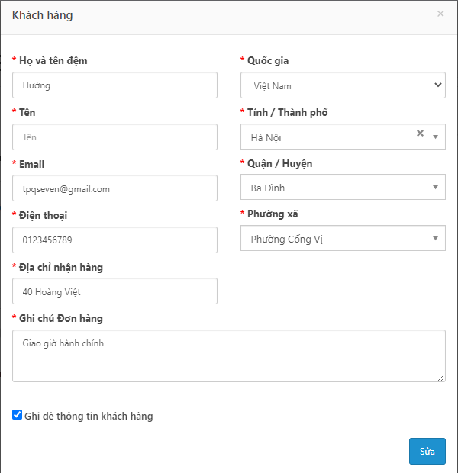Click the Khách hàng dialog title
The height and width of the screenshot is (473, 458).
coord(42,15)
